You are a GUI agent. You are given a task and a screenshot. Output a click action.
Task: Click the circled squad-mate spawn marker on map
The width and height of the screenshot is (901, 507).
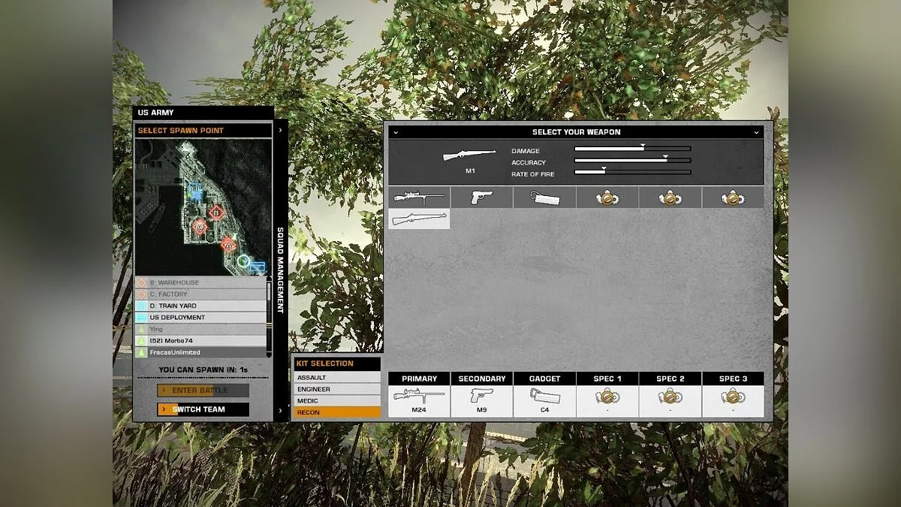point(243,261)
